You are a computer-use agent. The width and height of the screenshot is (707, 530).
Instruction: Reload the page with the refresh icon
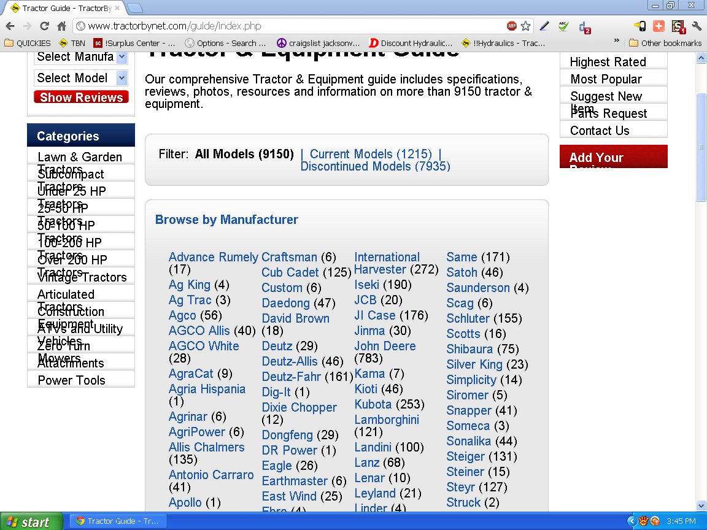pos(44,26)
